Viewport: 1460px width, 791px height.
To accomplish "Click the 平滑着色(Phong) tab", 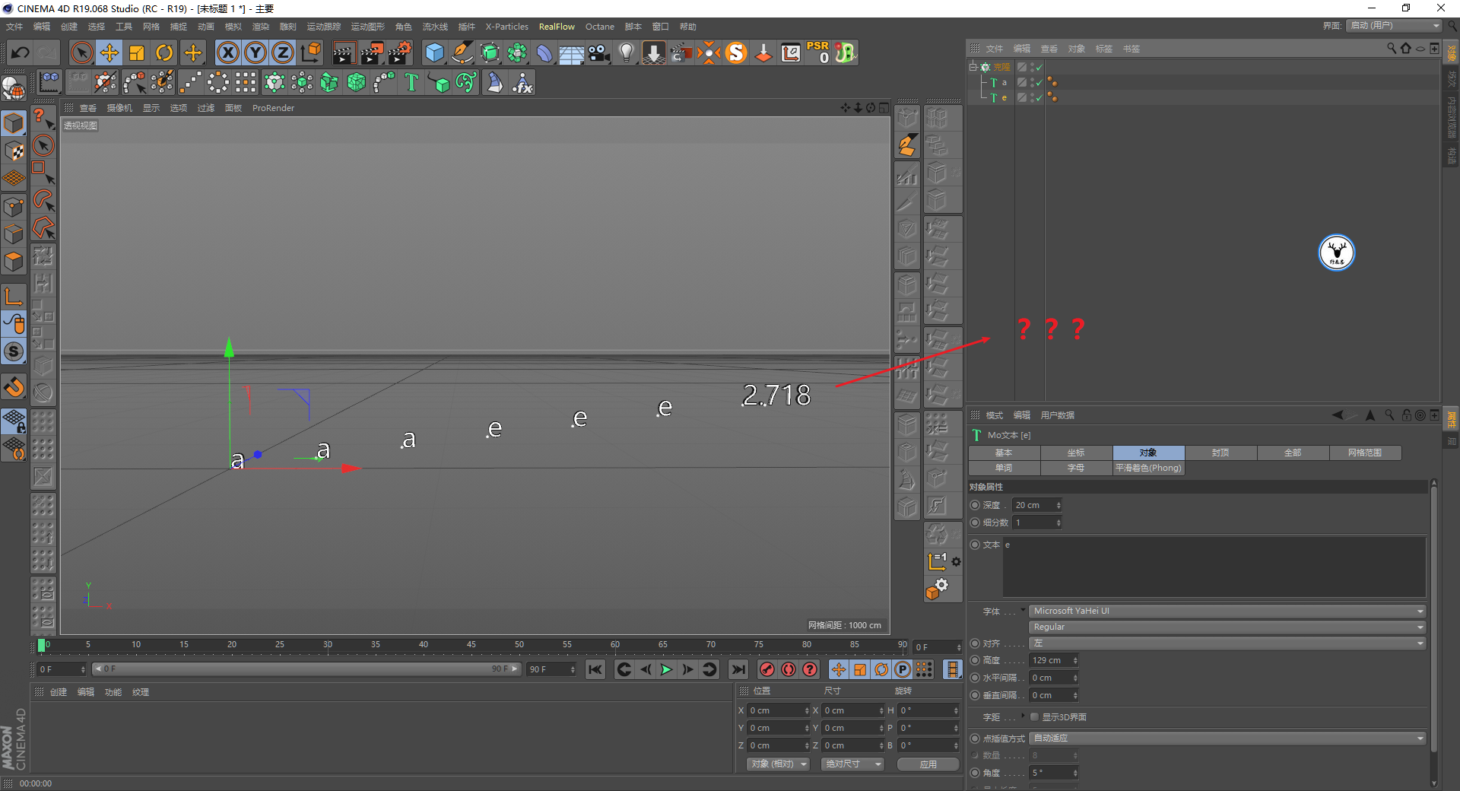I will click(1148, 468).
